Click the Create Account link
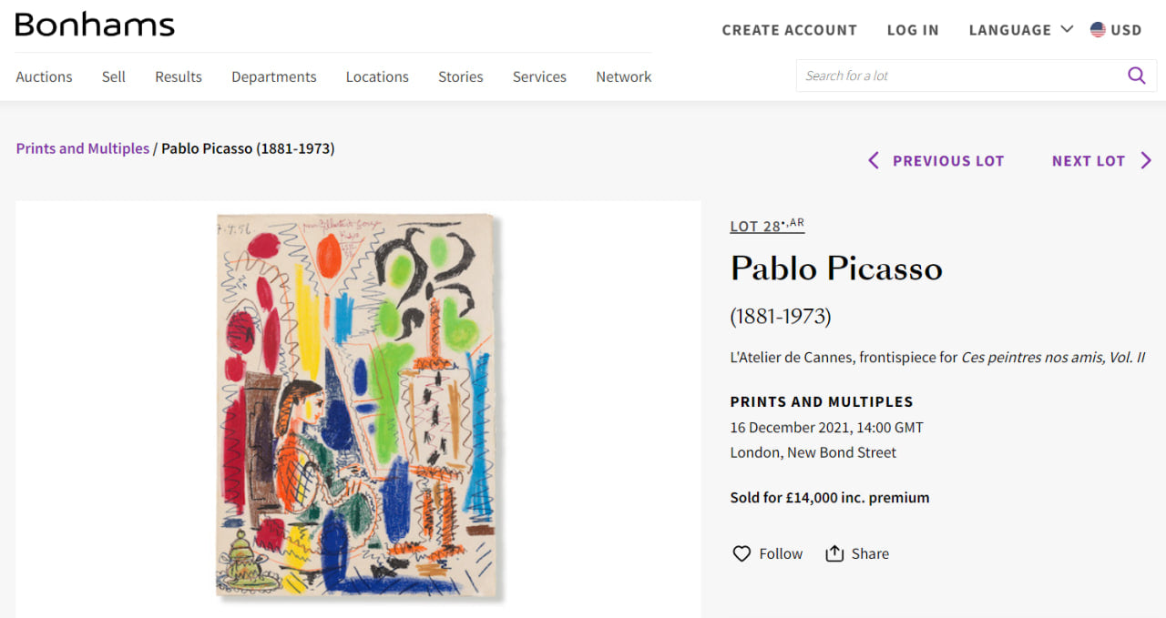Image resolution: width=1166 pixels, height=618 pixels. pyautogui.click(x=789, y=30)
